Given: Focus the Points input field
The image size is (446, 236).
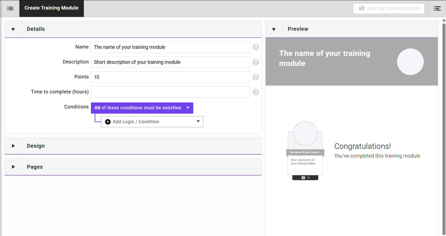Looking at the screenshot, I should point(170,77).
